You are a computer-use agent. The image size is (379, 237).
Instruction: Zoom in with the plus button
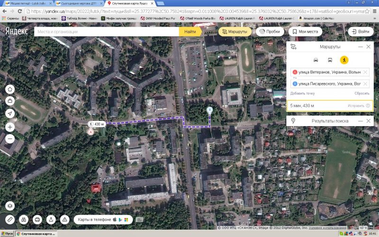10,127
